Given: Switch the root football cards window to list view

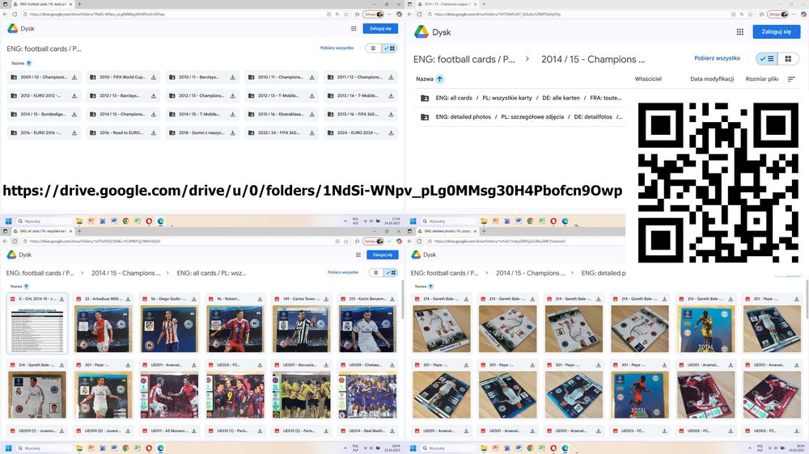Looking at the screenshot, I should click(374, 48).
